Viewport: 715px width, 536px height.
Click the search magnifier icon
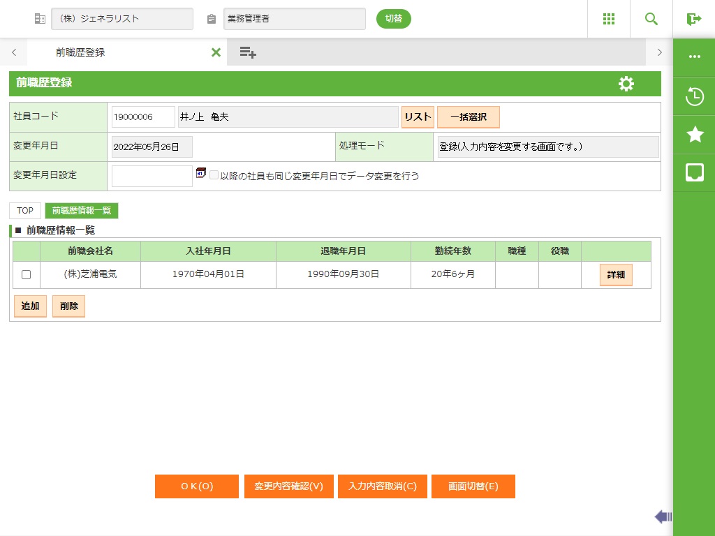click(651, 19)
